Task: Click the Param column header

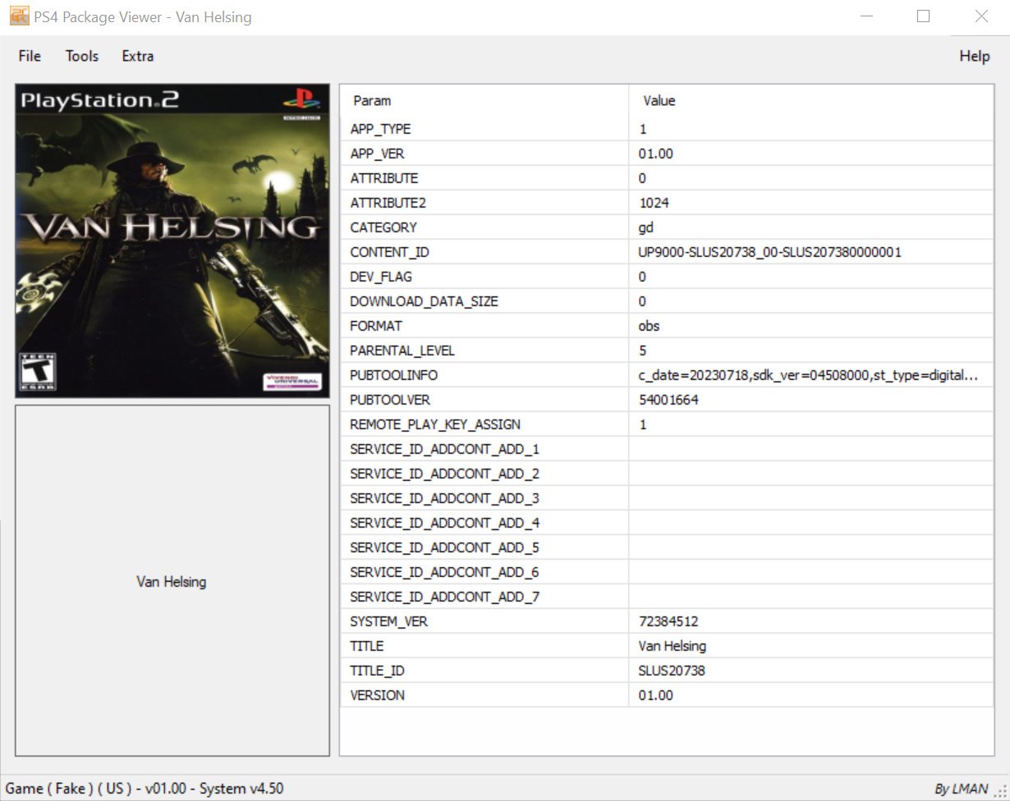Action: (x=484, y=100)
